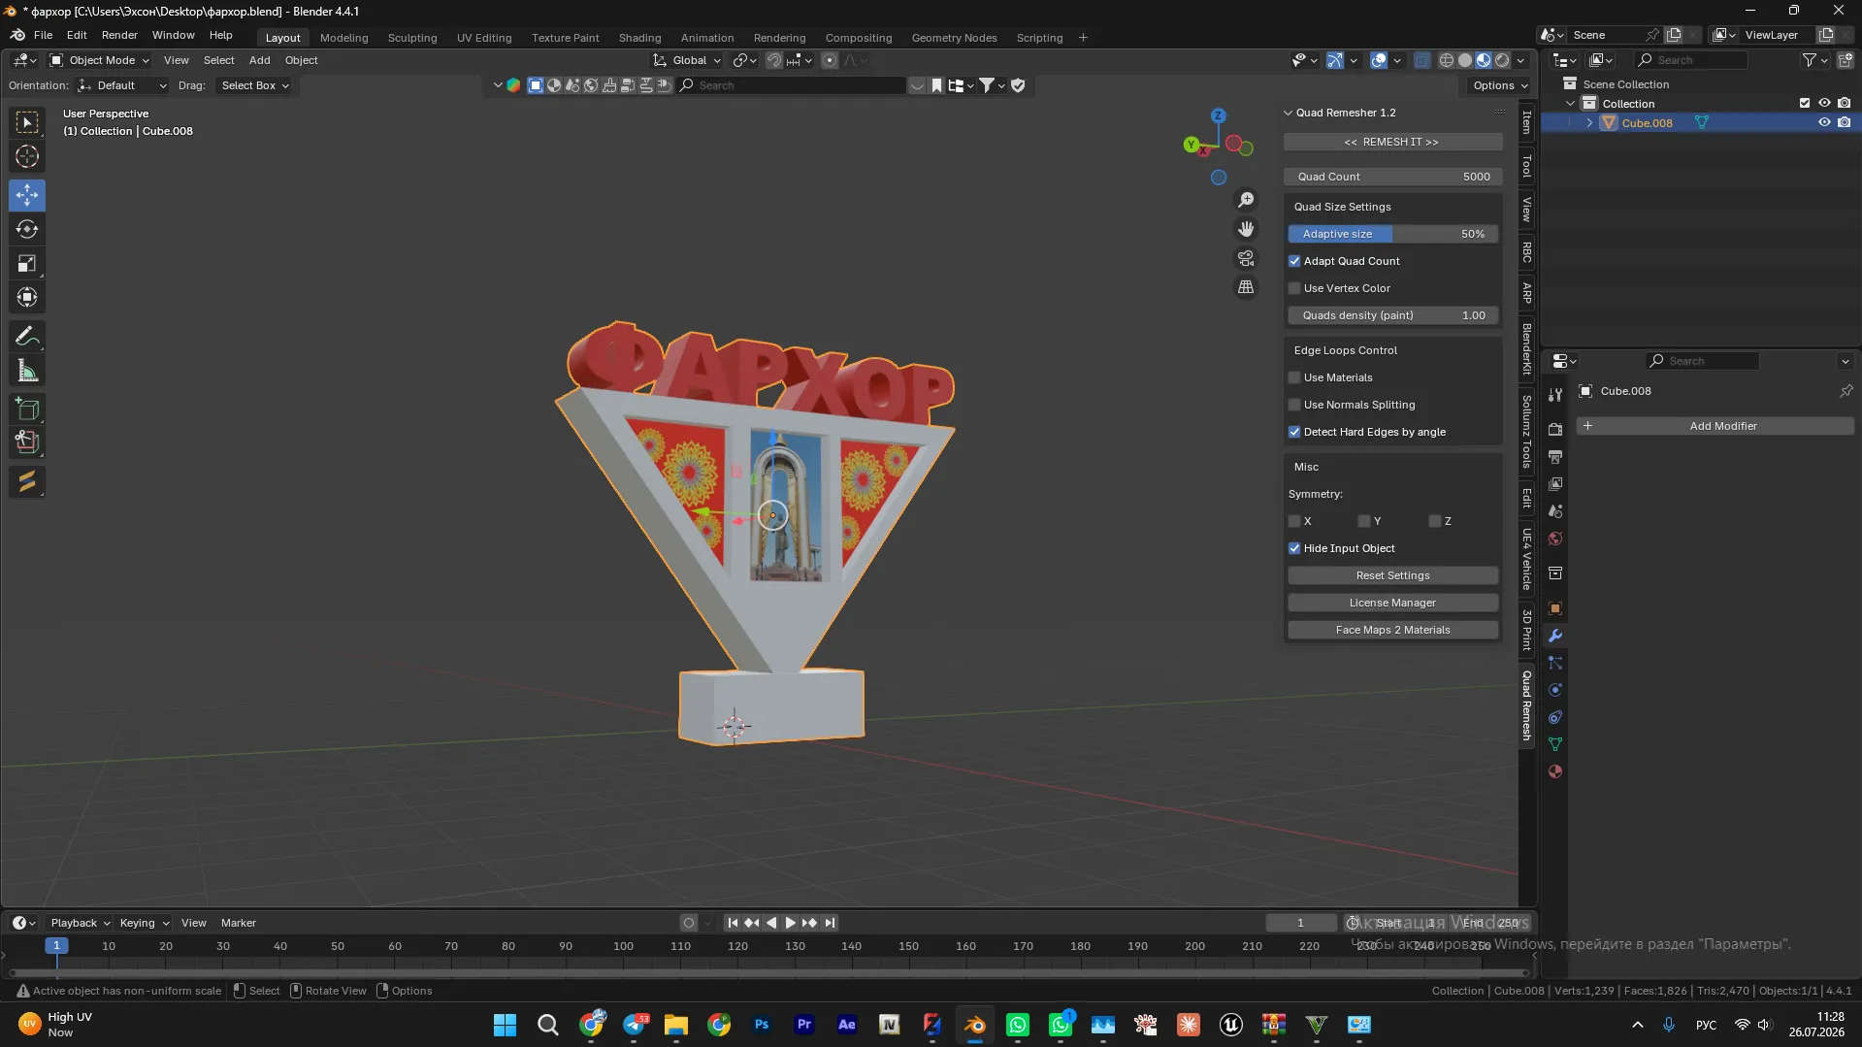Switch to the Shading workspace tab

(x=639, y=38)
